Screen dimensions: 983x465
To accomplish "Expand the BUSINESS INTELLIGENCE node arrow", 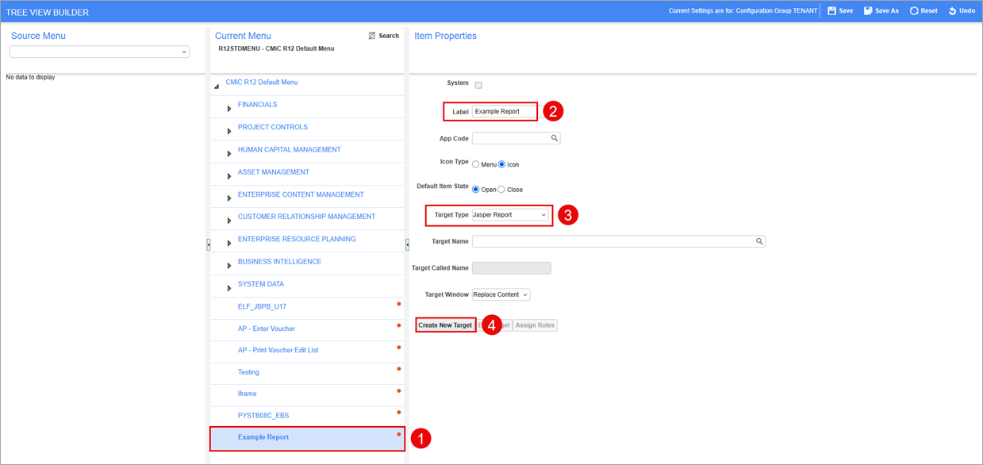I will (x=229, y=265).
